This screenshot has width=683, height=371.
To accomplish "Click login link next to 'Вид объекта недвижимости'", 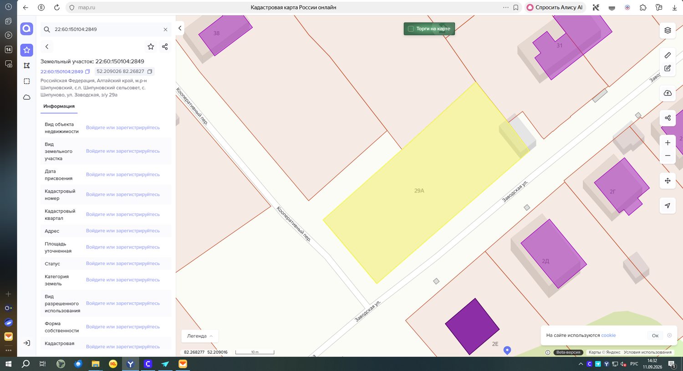I will 123,127.
